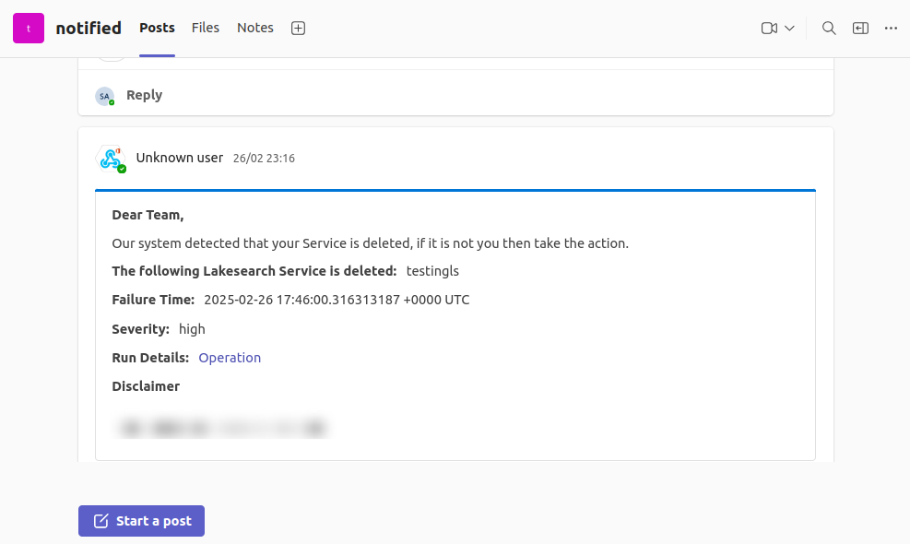Reply to the previous thread

(145, 95)
